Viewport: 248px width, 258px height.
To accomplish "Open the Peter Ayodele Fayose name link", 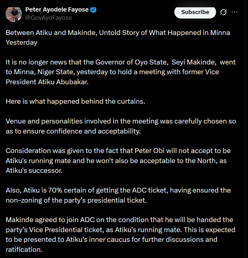I will [x=57, y=10].
